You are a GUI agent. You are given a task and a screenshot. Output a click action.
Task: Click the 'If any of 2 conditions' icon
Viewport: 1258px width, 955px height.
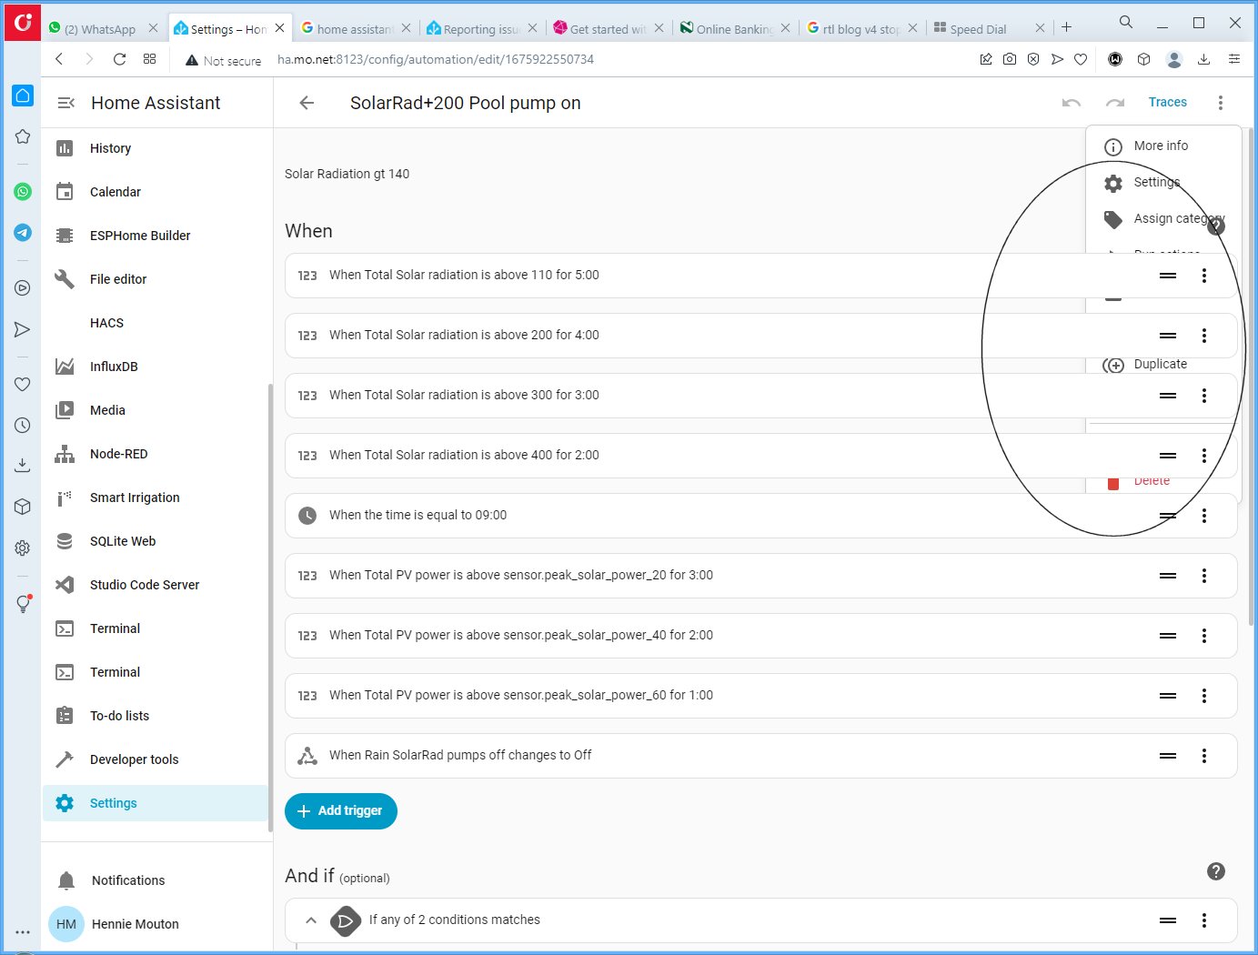346,920
